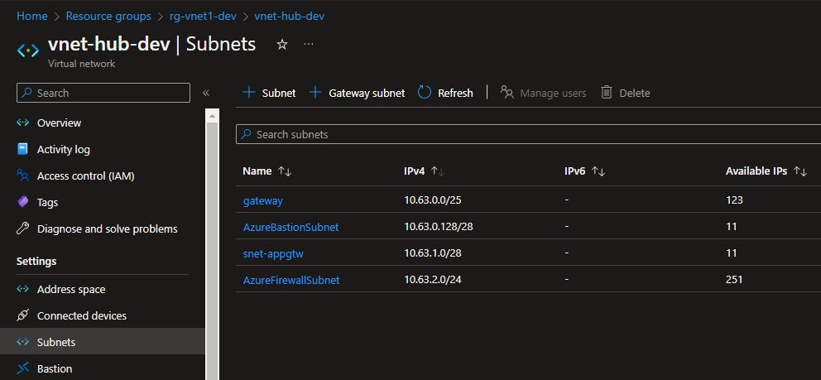The image size is (821, 380).
Task: Click the magnifier icon in the sidebar Search box
Action: 26,93
